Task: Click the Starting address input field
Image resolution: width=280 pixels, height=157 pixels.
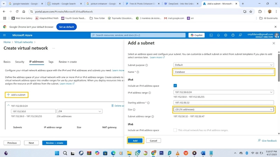Action: click(x=224, y=102)
